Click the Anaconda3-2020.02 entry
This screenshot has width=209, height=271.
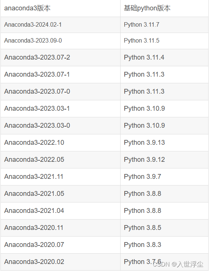34,262
